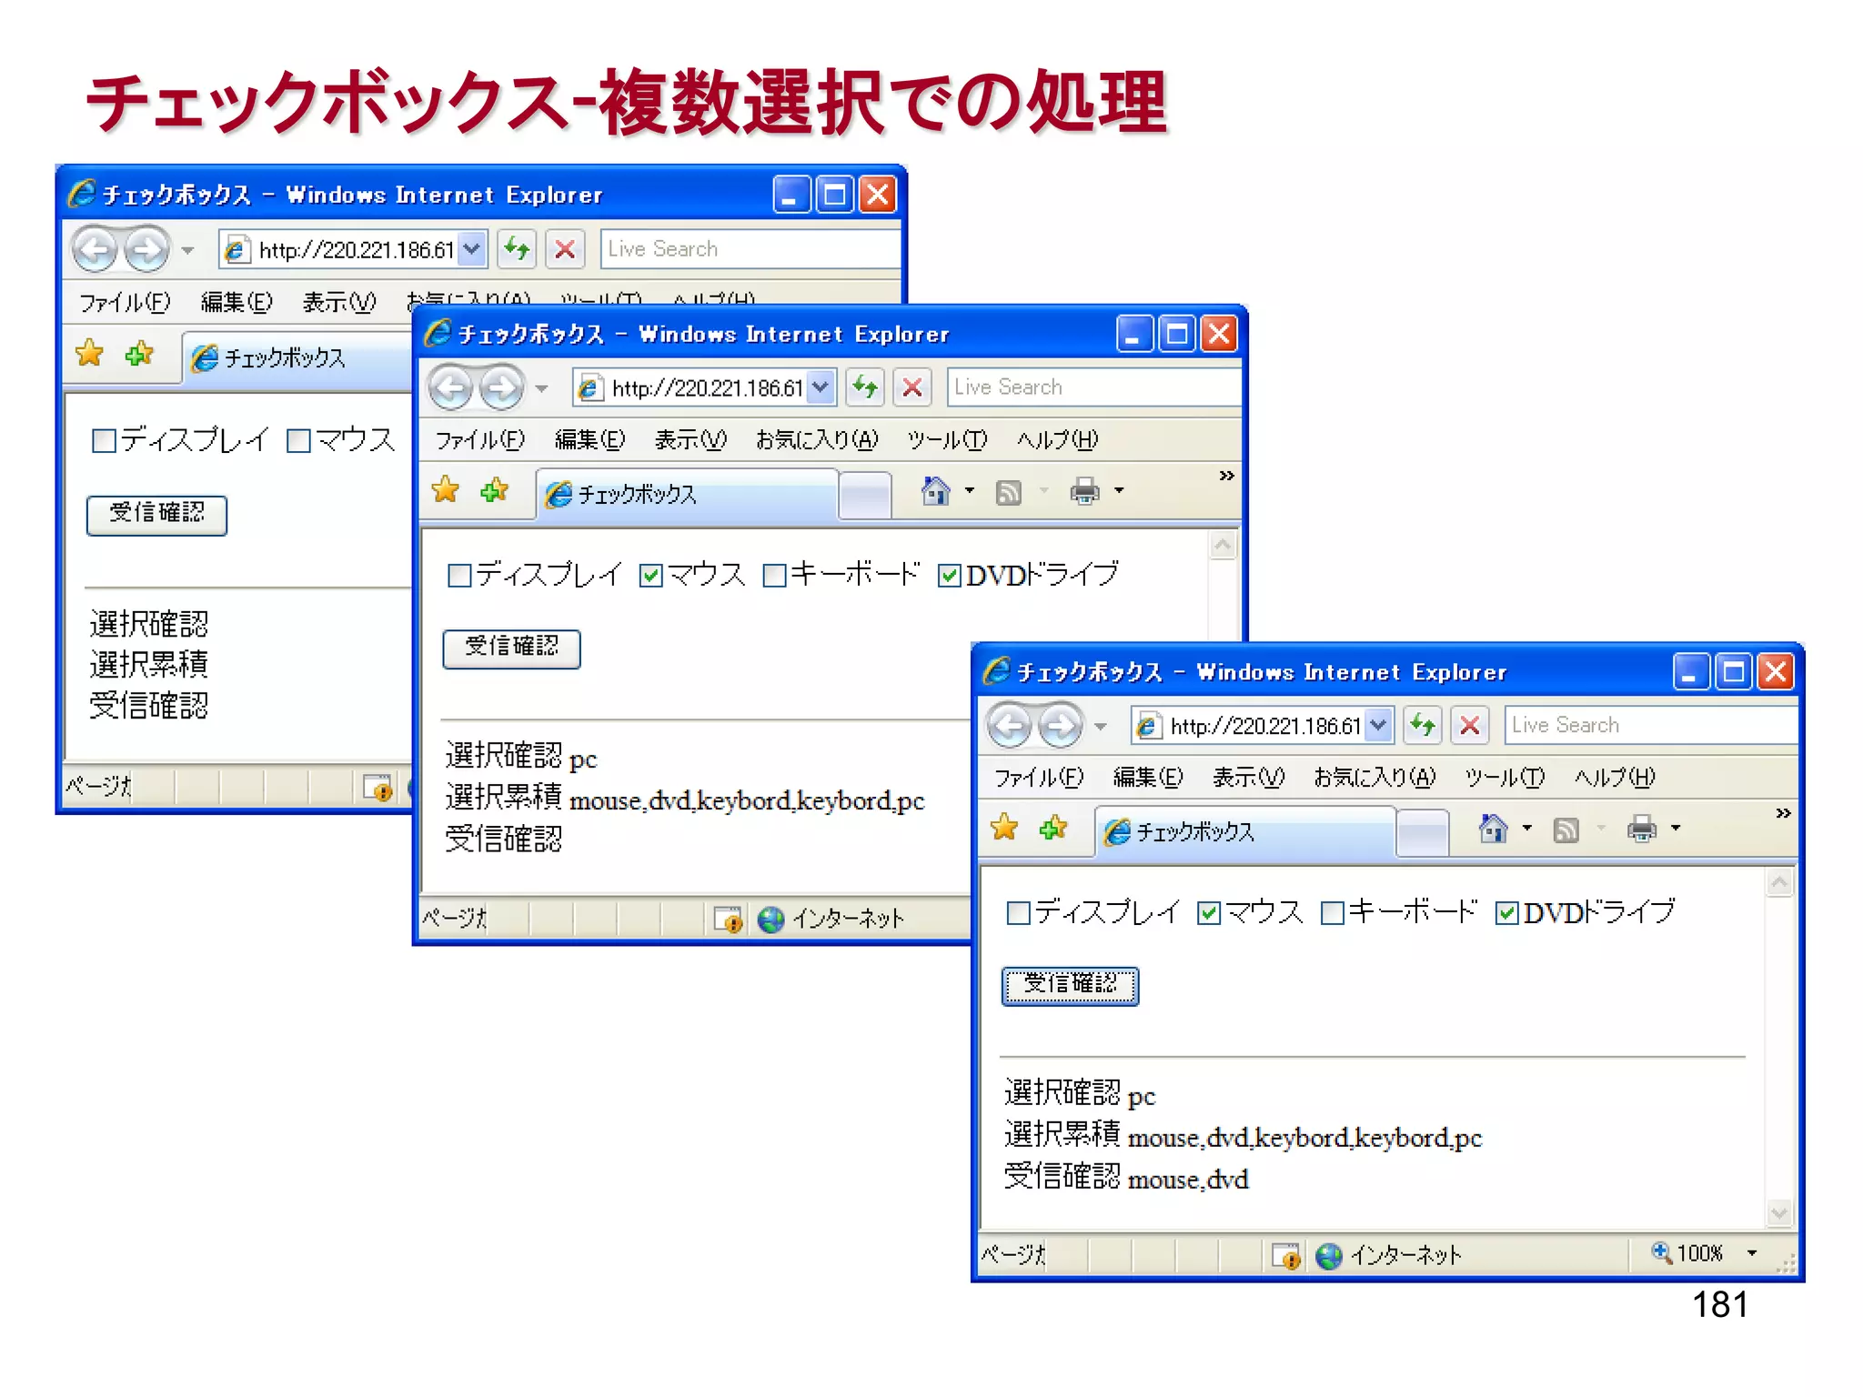This screenshot has height=1397, width=1863.
Task: Click Print icon in front IE window
Action: tap(1642, 829)
